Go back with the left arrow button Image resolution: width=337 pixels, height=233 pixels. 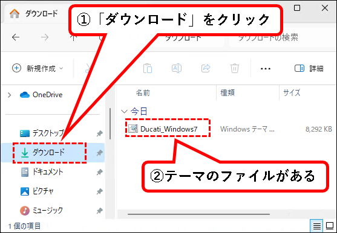tap(16, 37)
